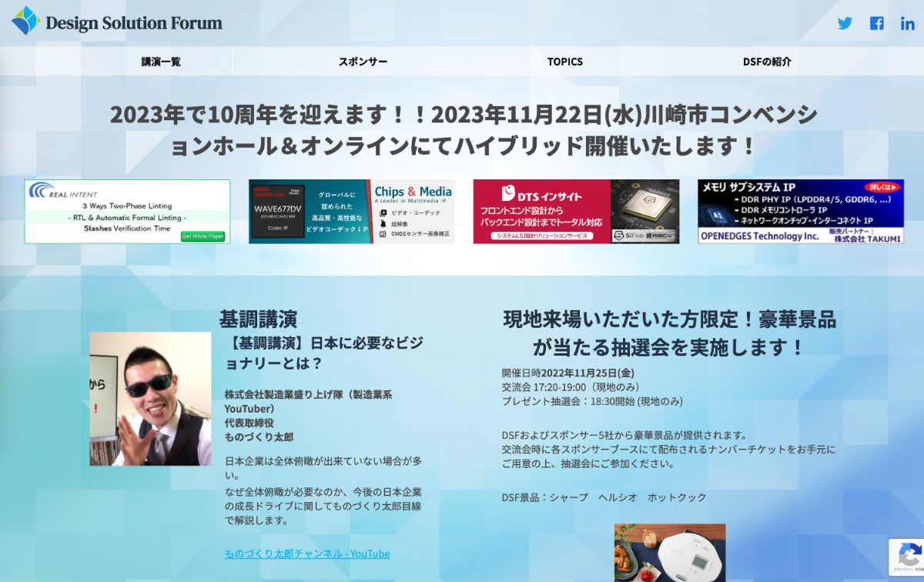This screenshot has height=582, width=924.
Task: Open the LinkedIn icon in the header
Action: pyautogui.click(x=907, y=24)
